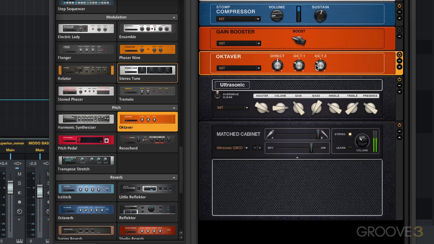Click previous cabinet minus button
Image resolution: width=434 pixels, height=244 pixels.
pyautogui.click(x=255, y=148)
